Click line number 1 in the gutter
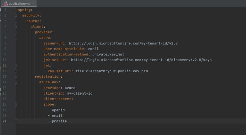 coord(6,10)
